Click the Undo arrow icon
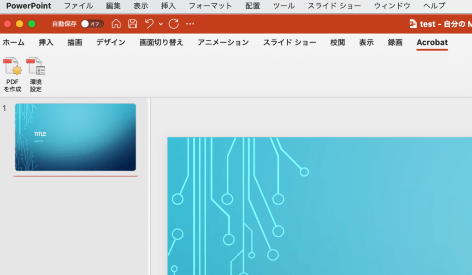This screenshot has height=275, width=472. coord(149,24)
